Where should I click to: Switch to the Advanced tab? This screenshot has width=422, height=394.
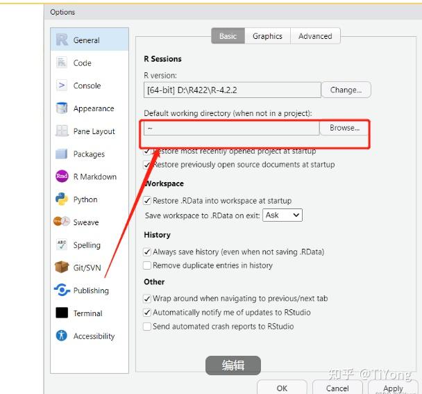click(x=315, y=36)
